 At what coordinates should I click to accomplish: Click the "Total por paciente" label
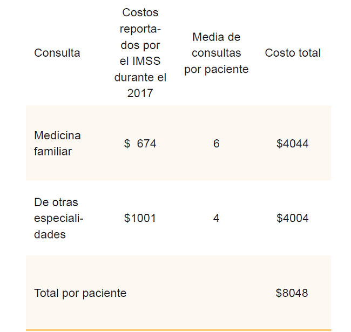pos(80,293)
